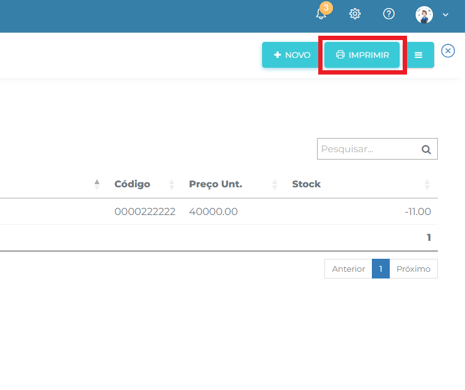Screen dimensions: 465x390
Task: Select page 1 in pagination
Action: coord(381,269)
